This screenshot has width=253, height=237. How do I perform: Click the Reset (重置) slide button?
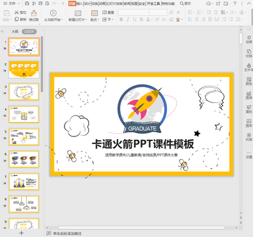[x=108, y=13]
